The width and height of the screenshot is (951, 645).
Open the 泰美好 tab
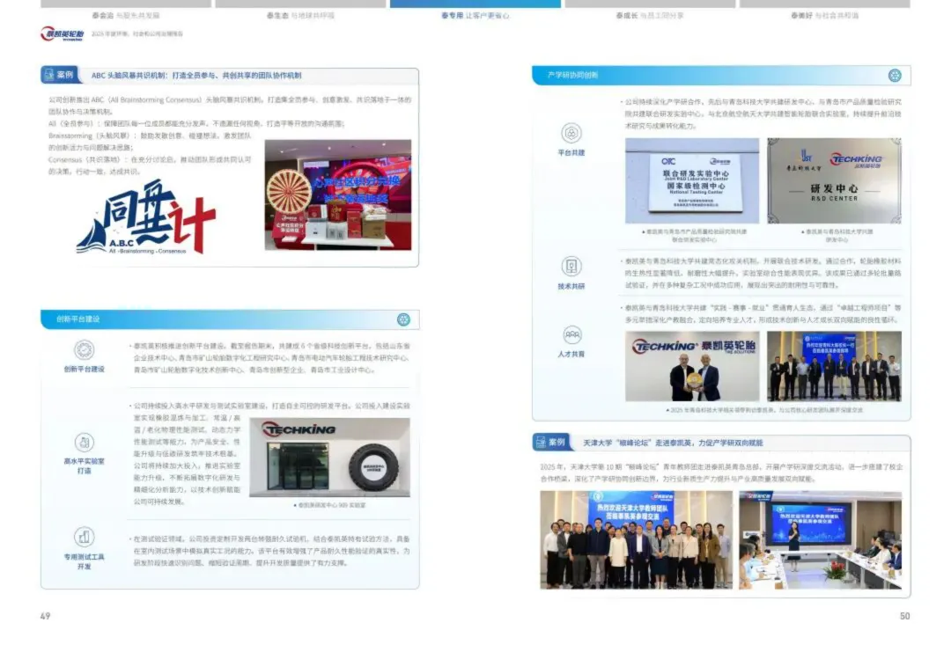tap(824, 15)
